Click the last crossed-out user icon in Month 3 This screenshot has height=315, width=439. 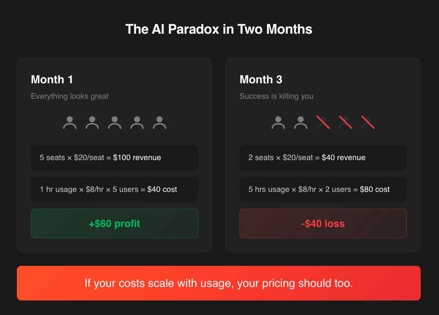(368, 123)
